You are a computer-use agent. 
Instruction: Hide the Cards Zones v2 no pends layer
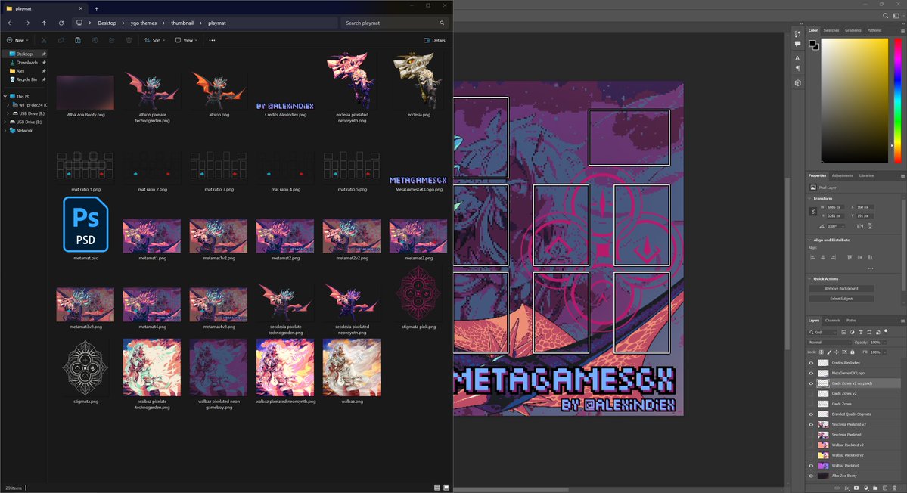[x=810, y=383]
